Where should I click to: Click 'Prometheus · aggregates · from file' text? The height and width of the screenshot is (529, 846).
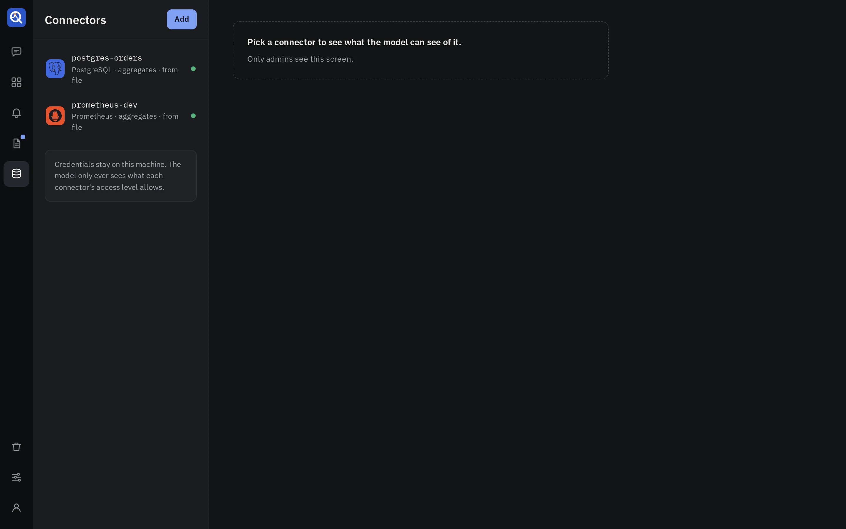pyautogui.click(x=125, y=122)
